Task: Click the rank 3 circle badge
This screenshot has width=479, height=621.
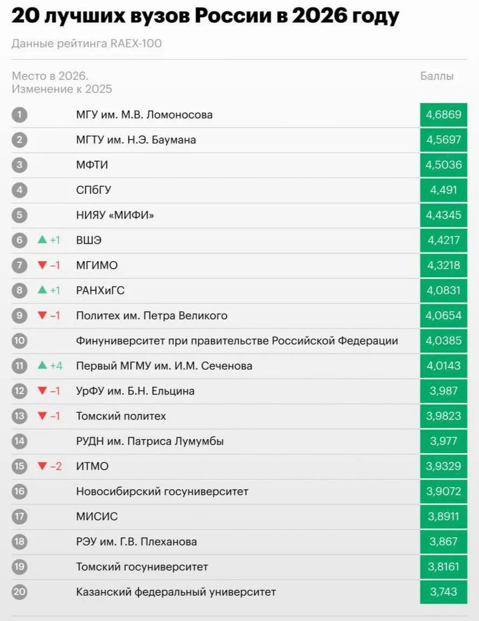Action: coord(19,165)
